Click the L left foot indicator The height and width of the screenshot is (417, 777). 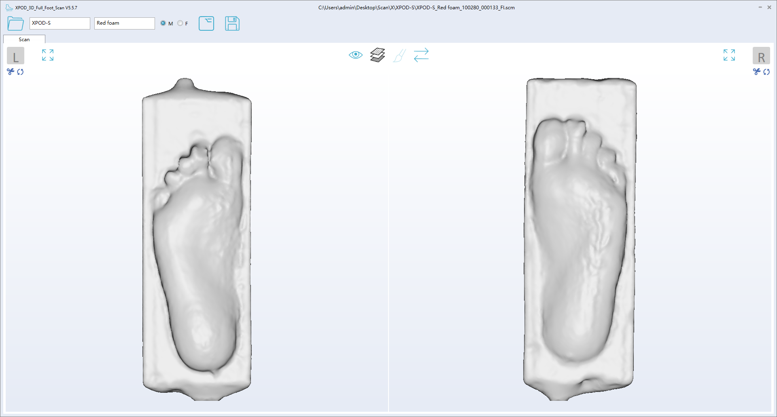(15, 55)
